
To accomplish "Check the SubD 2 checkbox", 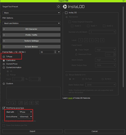I will pos(104,26).
